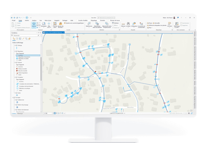
Task: Click the Rechercher field in Contenu pane
Action: (25, 35)
